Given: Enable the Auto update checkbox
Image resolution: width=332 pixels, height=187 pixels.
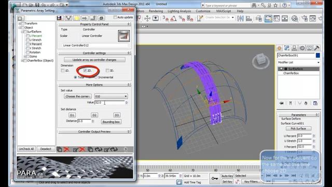Looking at the screenshot, I should pyautogui.click(x=115, y=17).
